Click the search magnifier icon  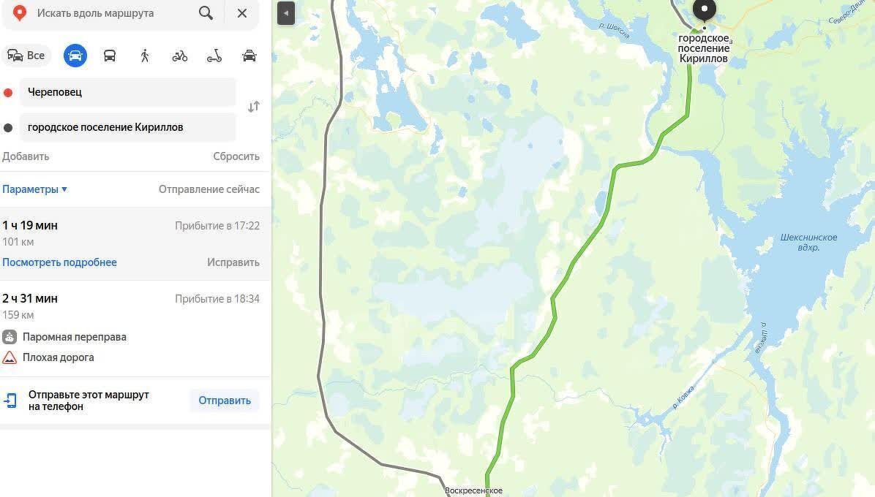coord(206,13)
